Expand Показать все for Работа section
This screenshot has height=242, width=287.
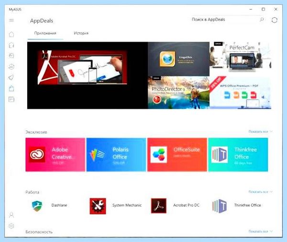261,192
